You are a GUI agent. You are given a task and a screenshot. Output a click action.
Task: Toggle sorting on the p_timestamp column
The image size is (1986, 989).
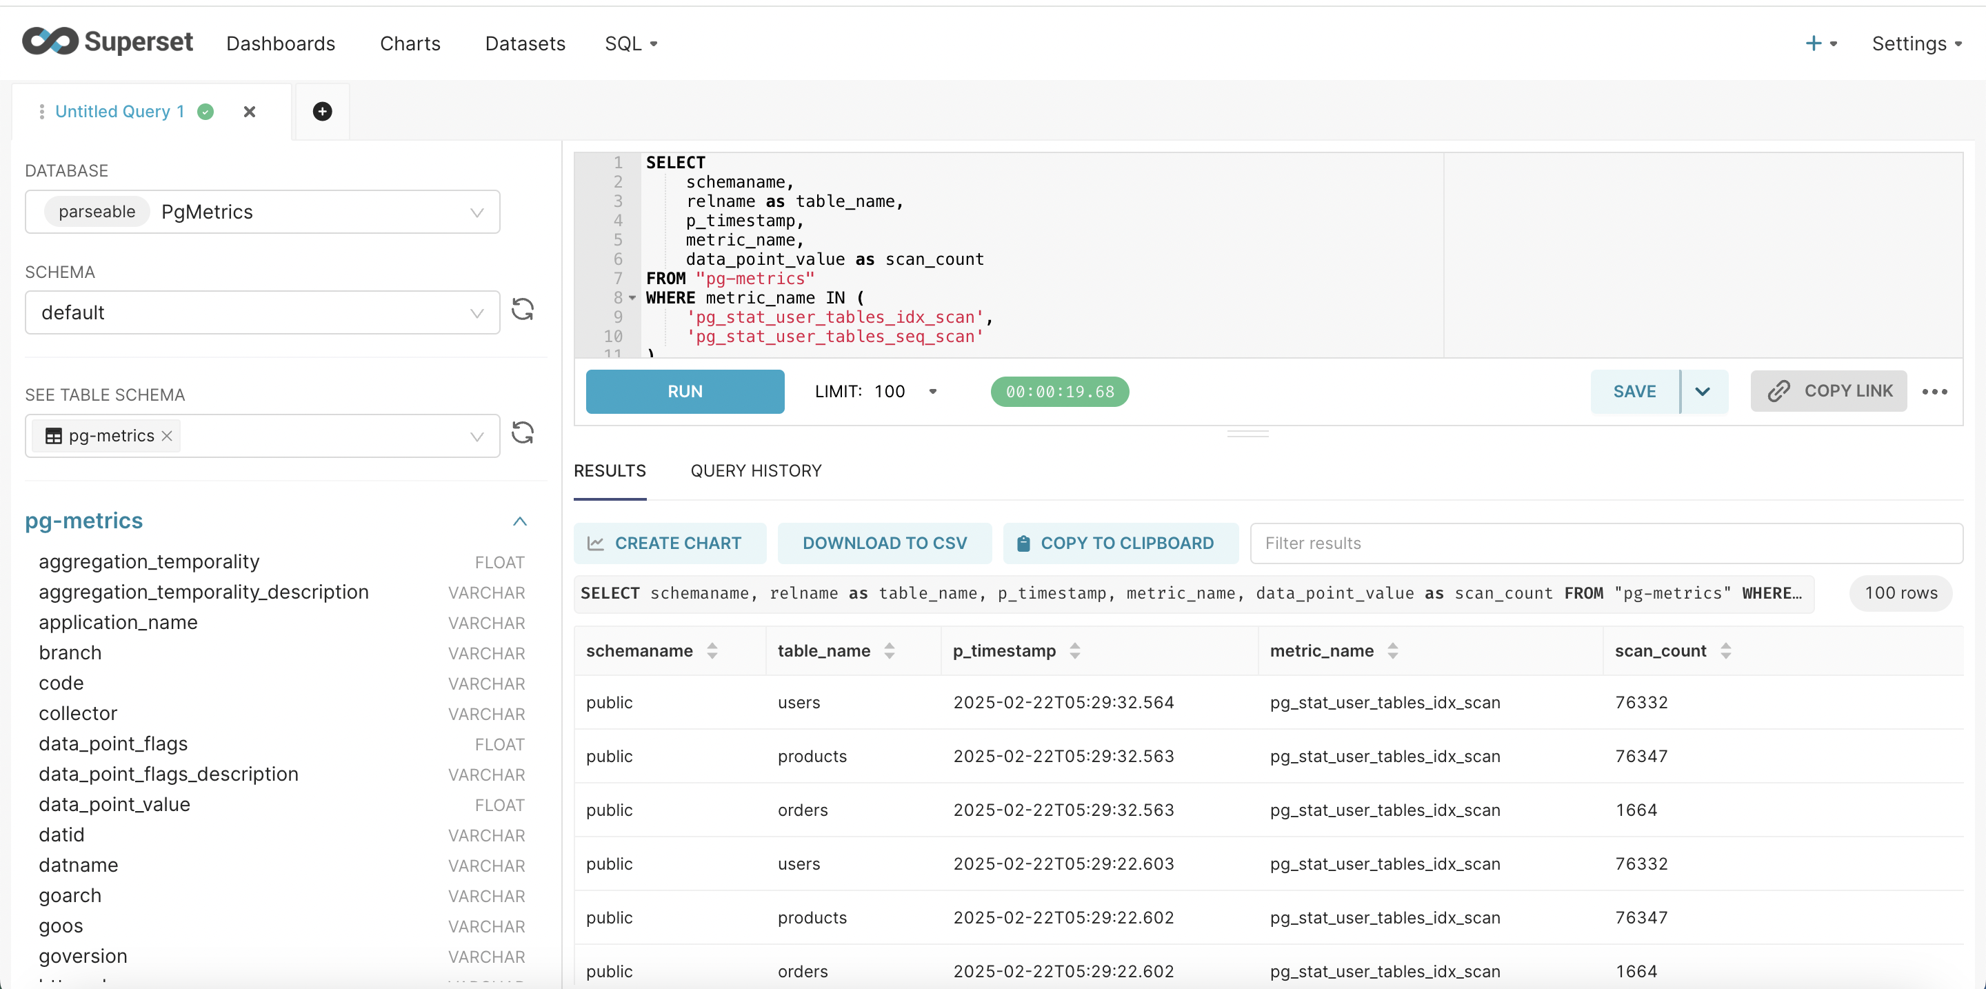[1075, 650]
